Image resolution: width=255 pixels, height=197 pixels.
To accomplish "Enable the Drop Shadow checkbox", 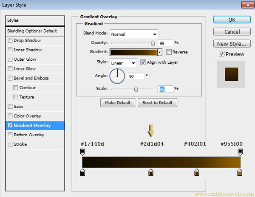I will click(10, 41).
